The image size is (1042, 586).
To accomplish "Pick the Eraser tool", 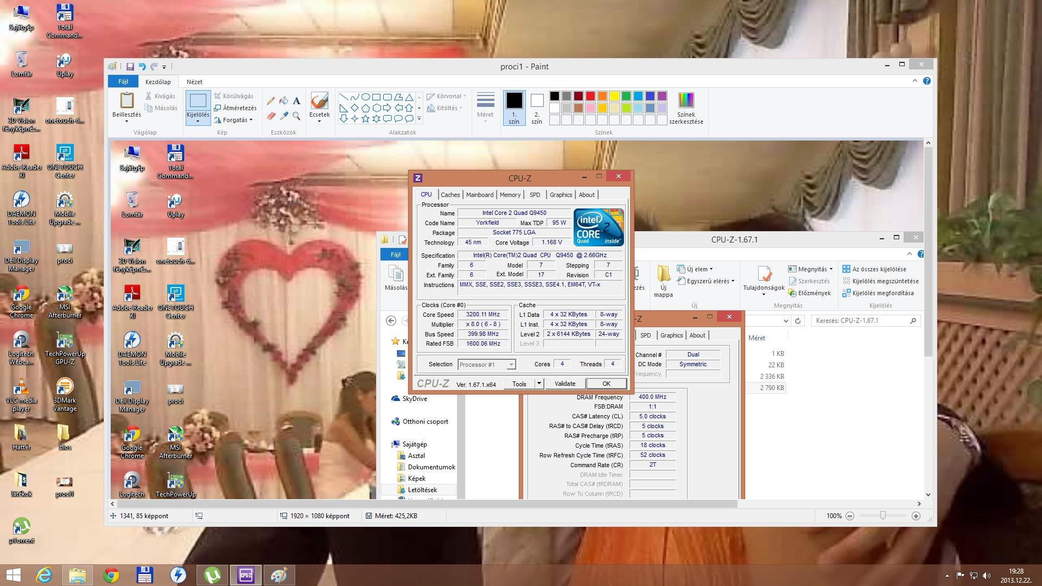I will click(x=271, y=116).
